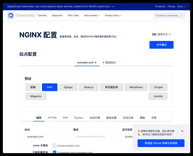Image resolution: width=193 pixels, height=156 pixels.
Task: Expand the Product Docs menu
Action: (113, 16)
